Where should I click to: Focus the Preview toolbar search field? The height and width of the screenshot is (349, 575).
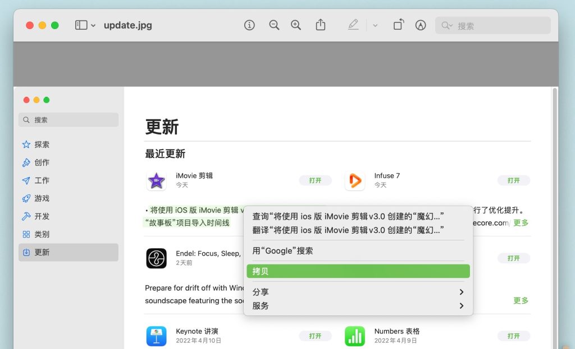pos(493,26)
